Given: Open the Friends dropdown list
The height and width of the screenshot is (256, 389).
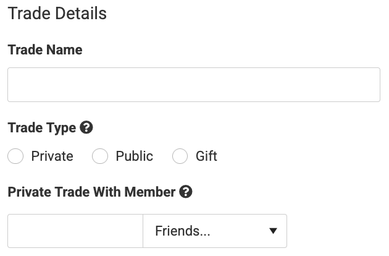Looking at the screenshot, I should [215, 231].
